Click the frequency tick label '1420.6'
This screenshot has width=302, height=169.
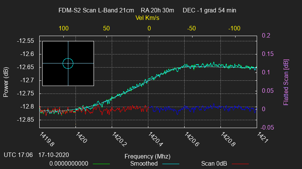click(192, 139)
